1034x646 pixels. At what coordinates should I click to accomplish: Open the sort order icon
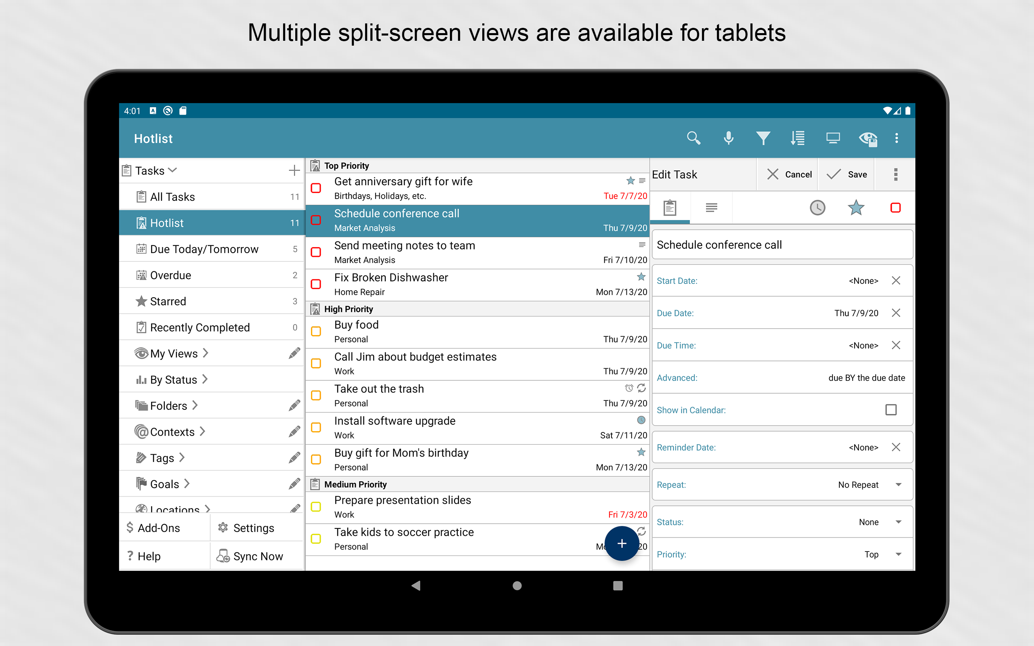click(798, 138)
